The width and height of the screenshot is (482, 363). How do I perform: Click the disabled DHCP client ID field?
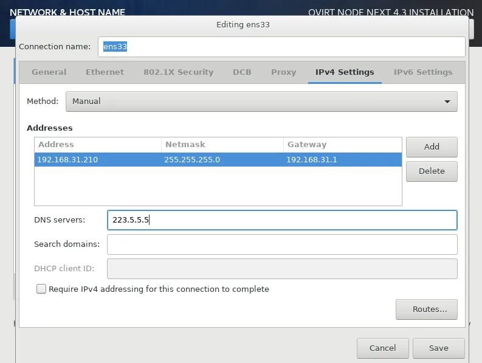pyautogui.click(x=282, y=269)
